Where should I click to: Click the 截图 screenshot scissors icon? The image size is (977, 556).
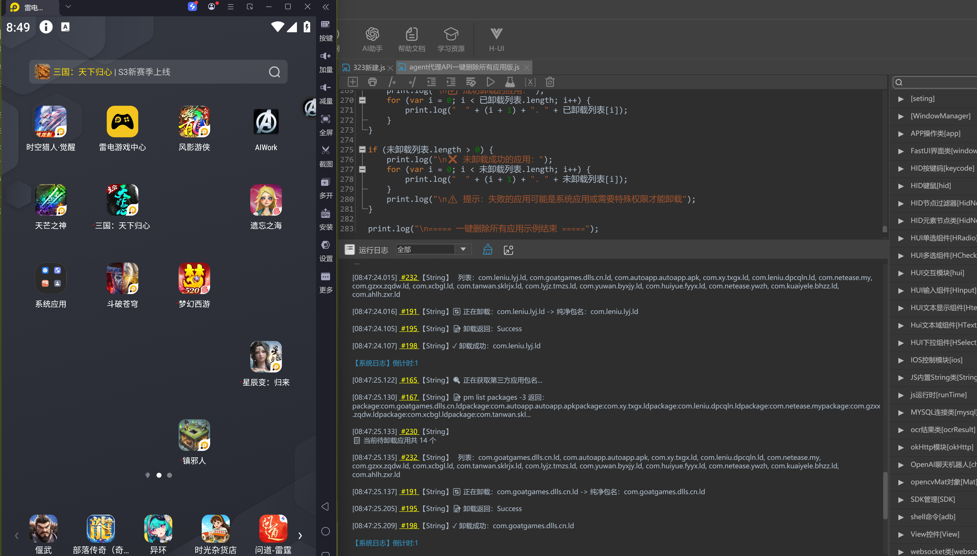click(x=325, y=156)
